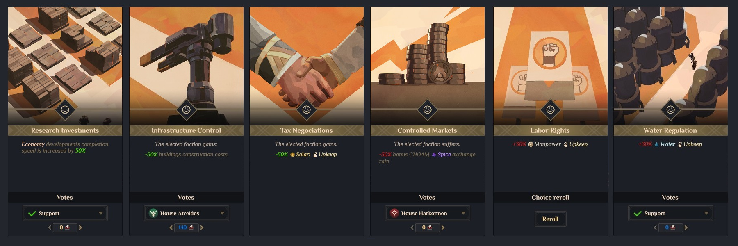
Task: Click the diamond emblem on Tax Negociations card
Action: (x=306, y=110)
